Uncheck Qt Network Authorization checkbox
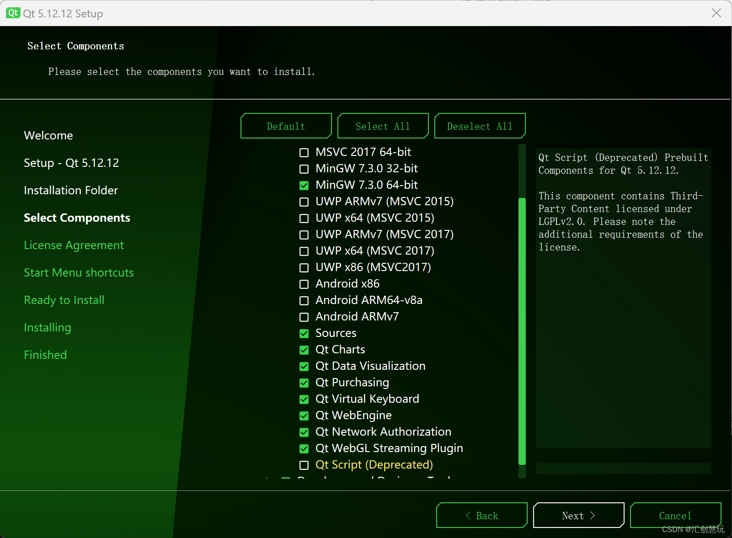 tap(304, 432)
